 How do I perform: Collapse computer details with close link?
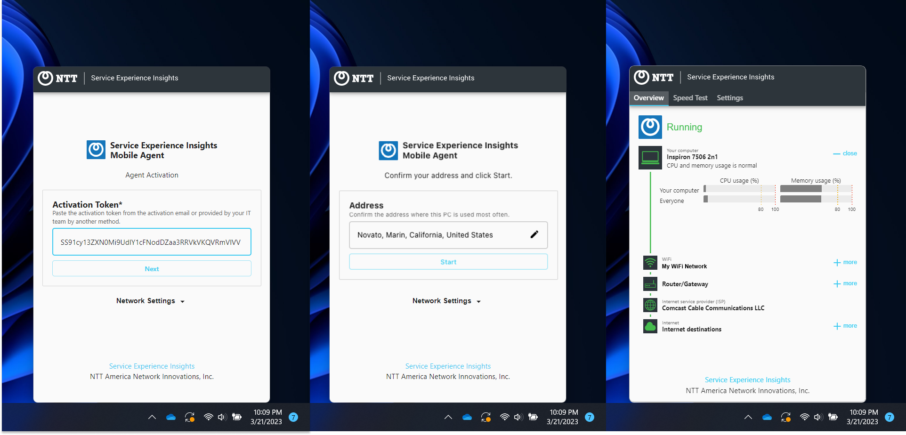[845, 153]
